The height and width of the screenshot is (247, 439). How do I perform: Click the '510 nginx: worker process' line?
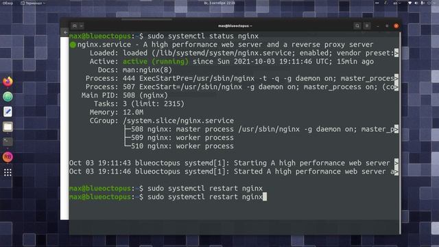coord(179,146)
